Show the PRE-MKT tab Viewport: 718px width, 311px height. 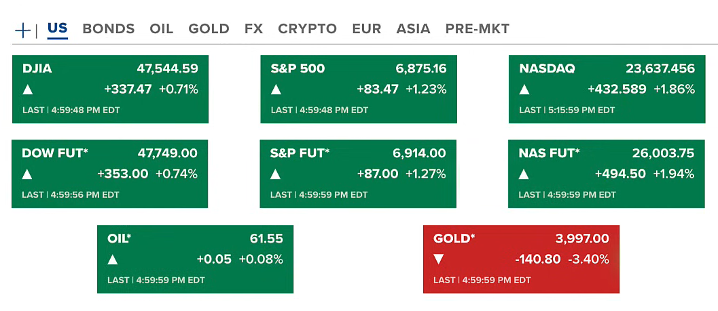(x=477, y=29)
